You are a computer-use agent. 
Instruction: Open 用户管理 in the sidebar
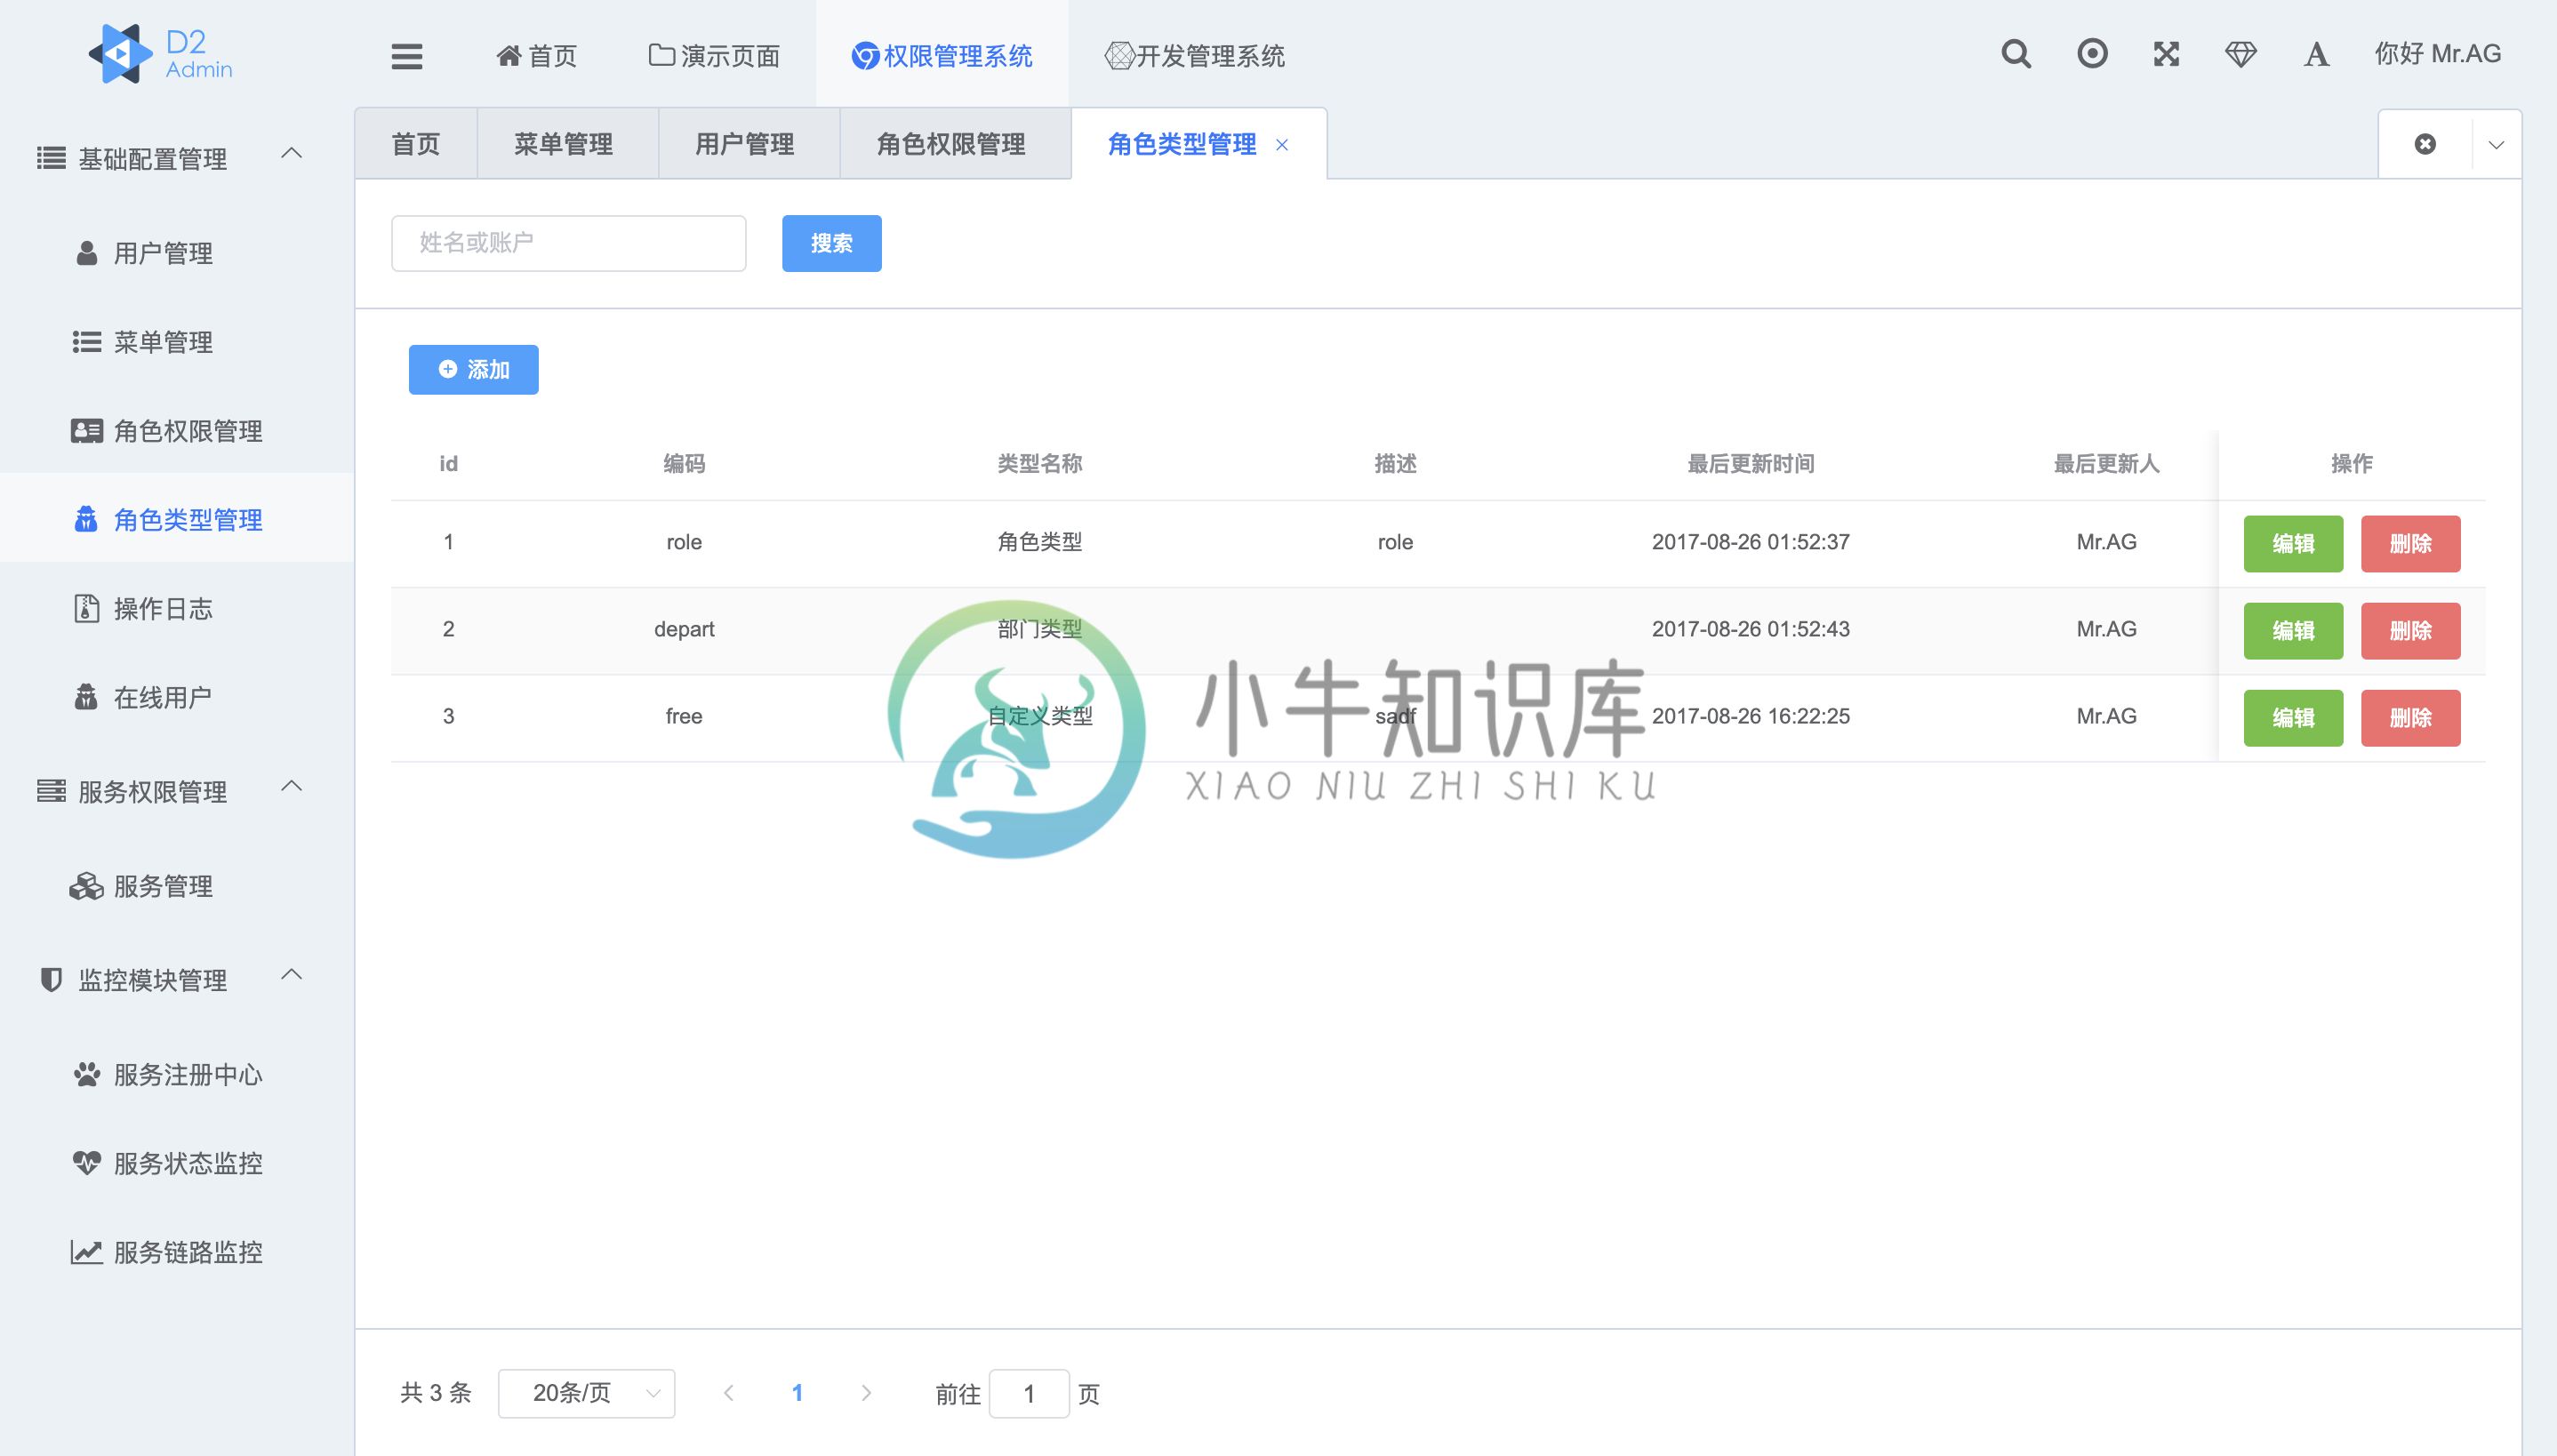coord(177,253)
